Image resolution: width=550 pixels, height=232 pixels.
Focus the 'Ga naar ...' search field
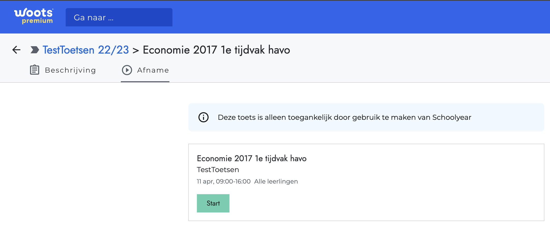119,17
